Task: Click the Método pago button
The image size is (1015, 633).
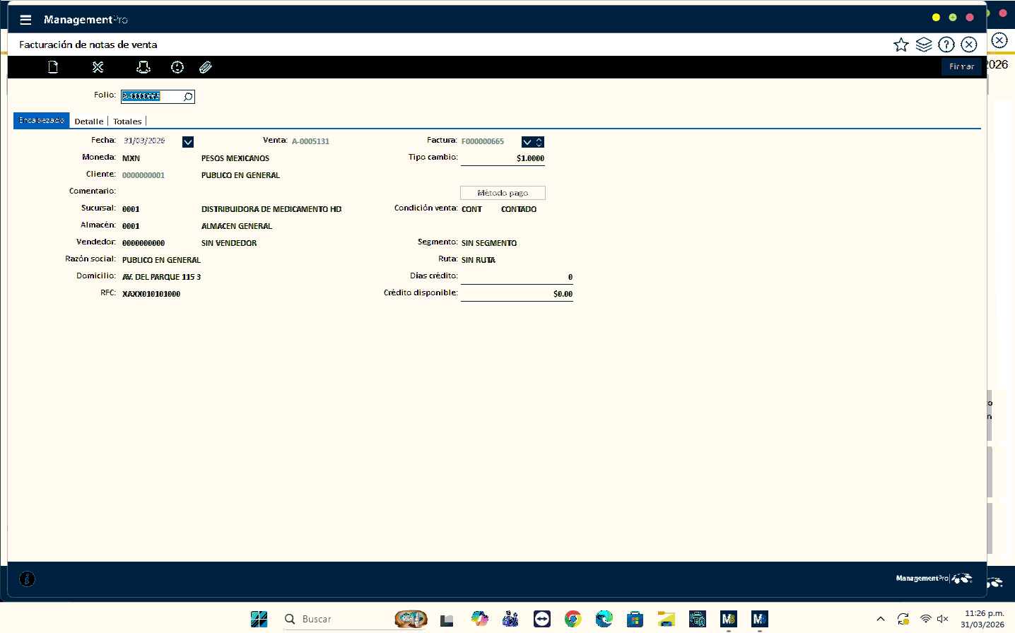Action: (x=503, y=193)
